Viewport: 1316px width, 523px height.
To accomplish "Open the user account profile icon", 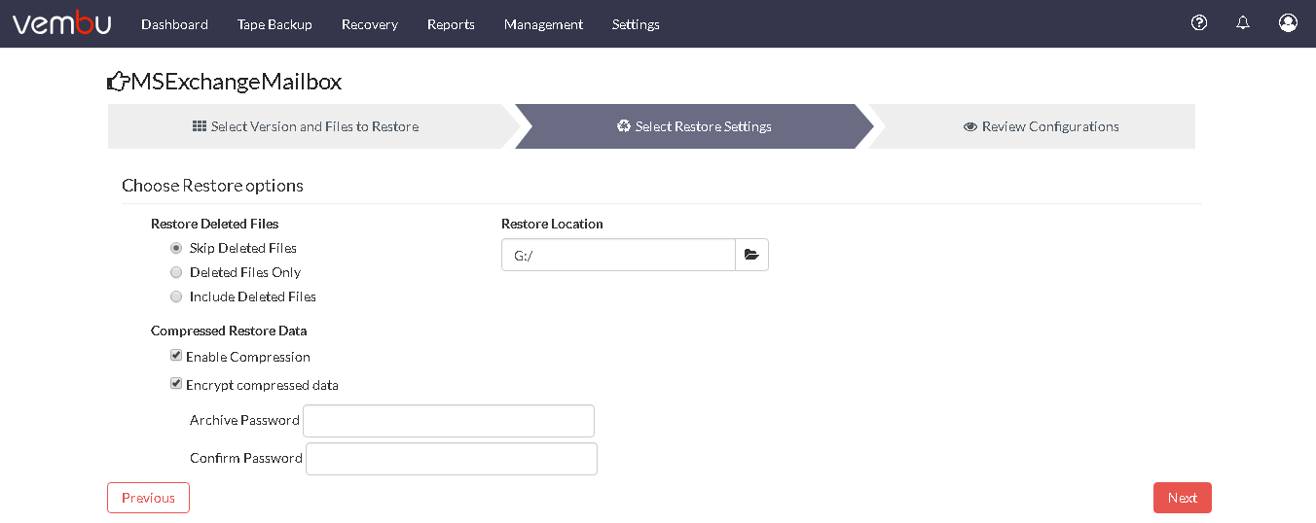I will (x=1288, y=22).
